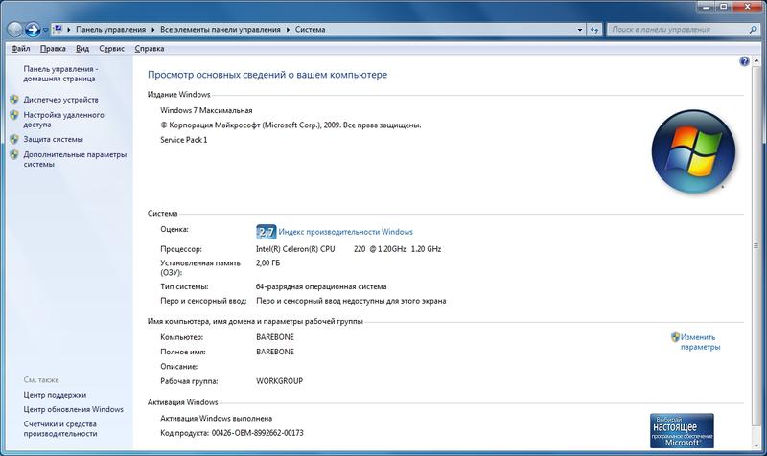Image resolution: width=767 pixels, height=456 pixels.
Task: Click shield icon beside 'Диспетчер устройств'
Action: 14,100
